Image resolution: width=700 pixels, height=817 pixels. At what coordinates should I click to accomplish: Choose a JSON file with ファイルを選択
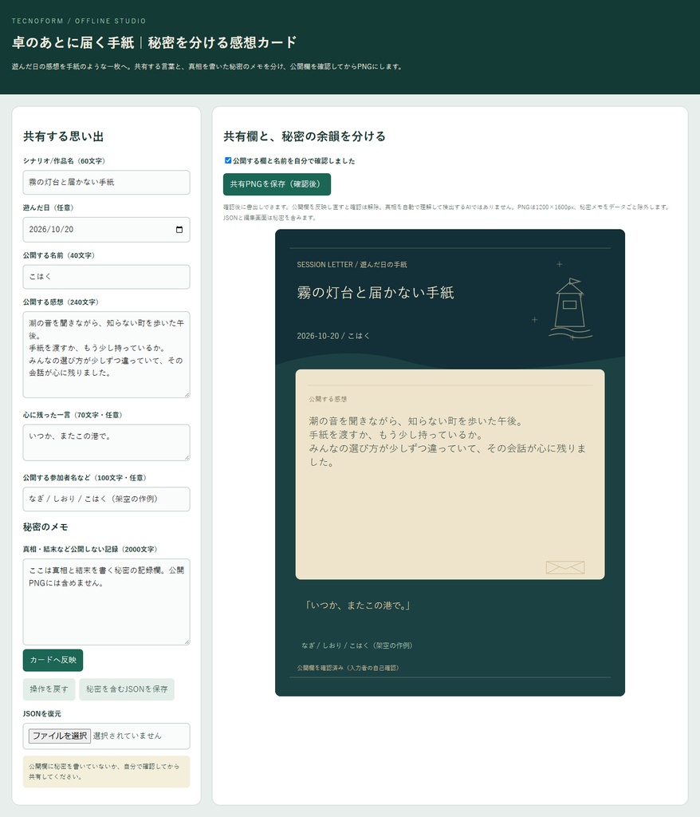click(59, 736)
